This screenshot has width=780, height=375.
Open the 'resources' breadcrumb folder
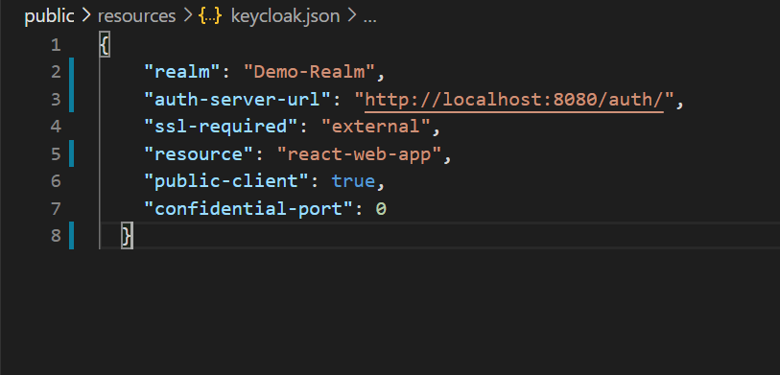click(x=137, y=16)
